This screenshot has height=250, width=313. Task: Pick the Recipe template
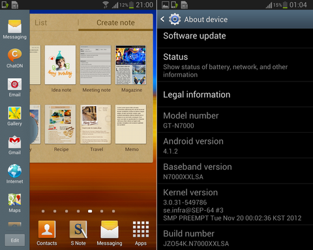tap(61, 128)
